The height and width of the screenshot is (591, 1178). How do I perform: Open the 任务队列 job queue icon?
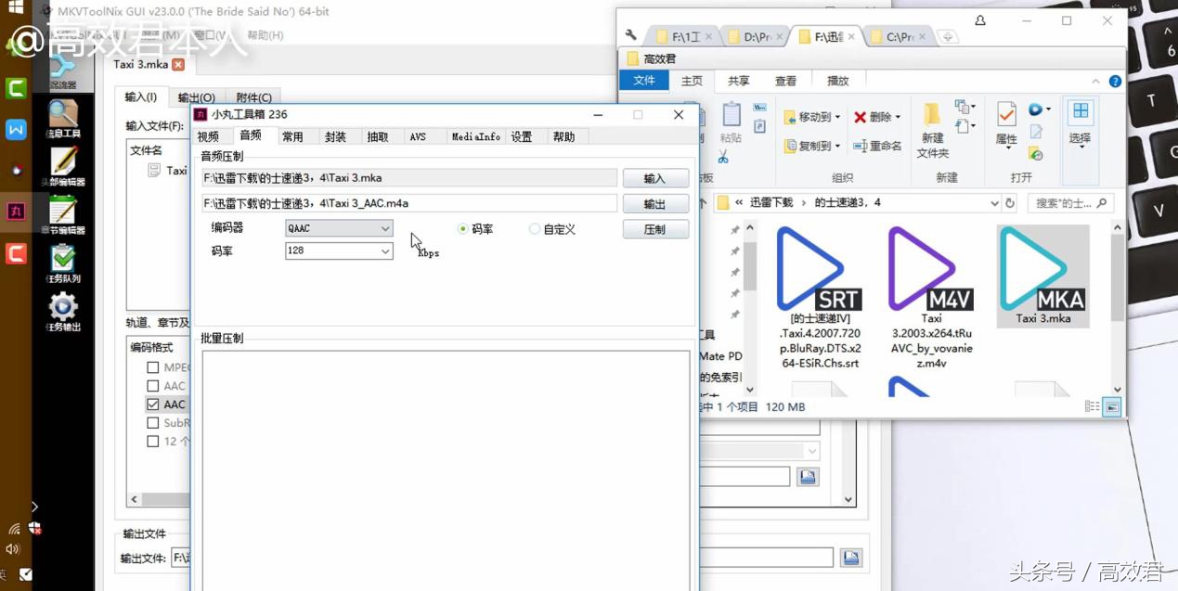click(62, 260)
